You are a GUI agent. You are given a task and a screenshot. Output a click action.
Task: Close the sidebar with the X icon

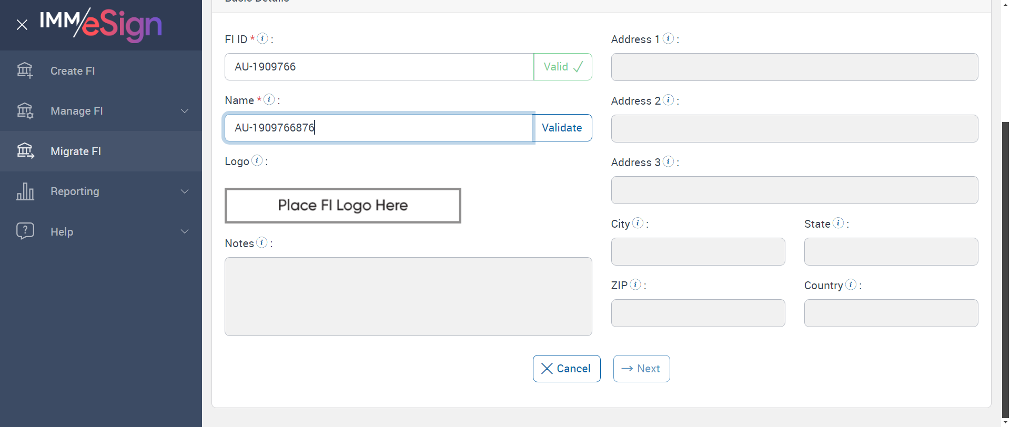pyautogui.click(x=22, y=25)
